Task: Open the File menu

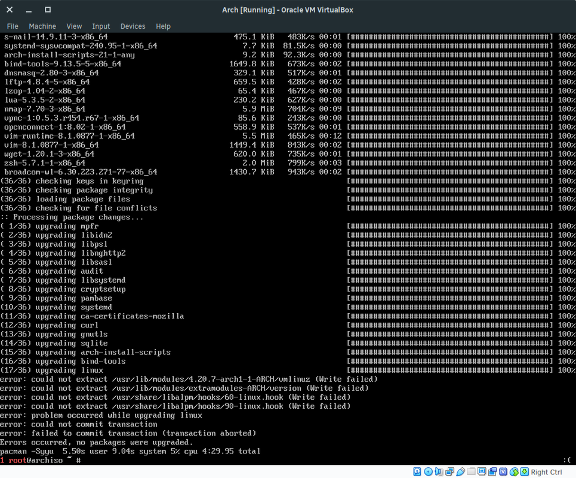Action: [13, 26]
